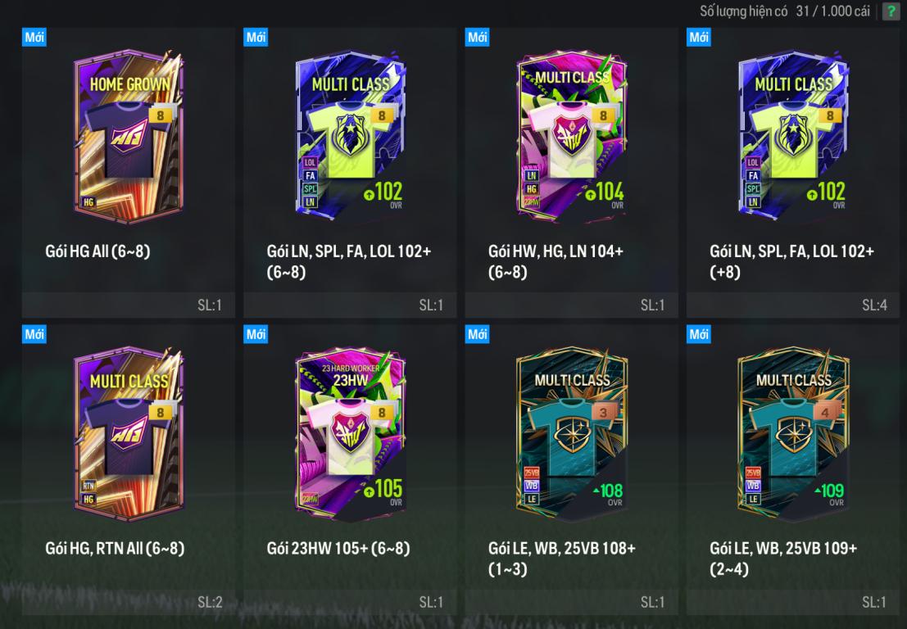Open Gói LN, SPL, FA, LOL 102+ (+8)
907x629 pixels.
click(x=792, y=261)
